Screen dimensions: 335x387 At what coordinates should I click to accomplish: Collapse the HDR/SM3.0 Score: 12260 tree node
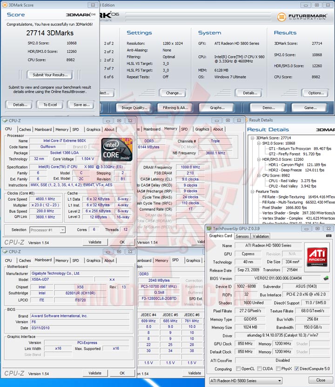click(259, 159)
